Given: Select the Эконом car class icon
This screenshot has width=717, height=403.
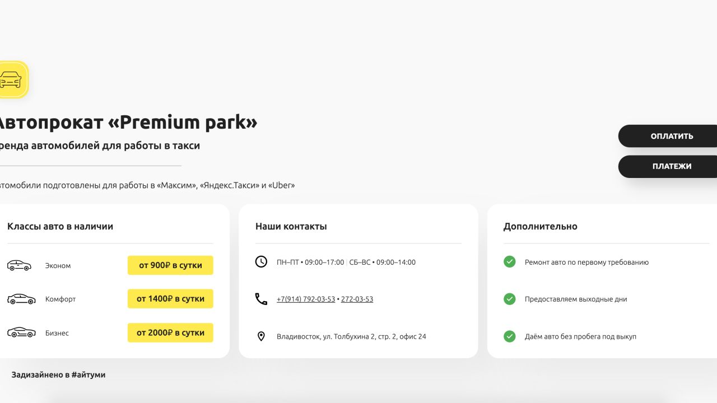Looking at the screenshot, I should [x=20, y=265].
